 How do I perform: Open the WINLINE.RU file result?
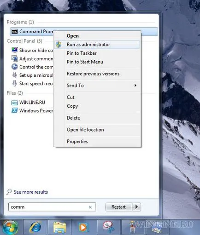pos(32,103)
